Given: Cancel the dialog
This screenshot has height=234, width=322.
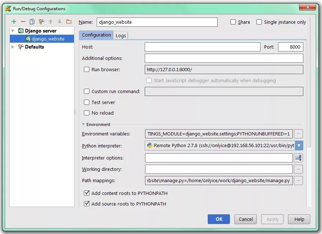Looking at the screenshot, I should (245, 219).
